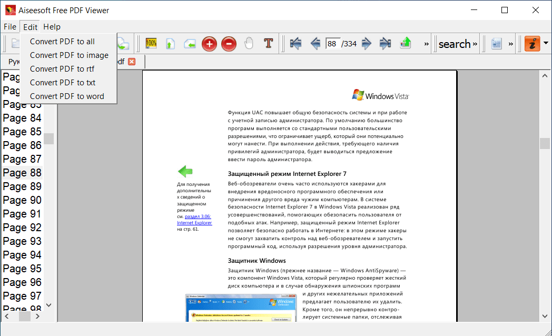Screen dimensions: 552x336
Task: Click the orange info icon
Action: point(533,44)
